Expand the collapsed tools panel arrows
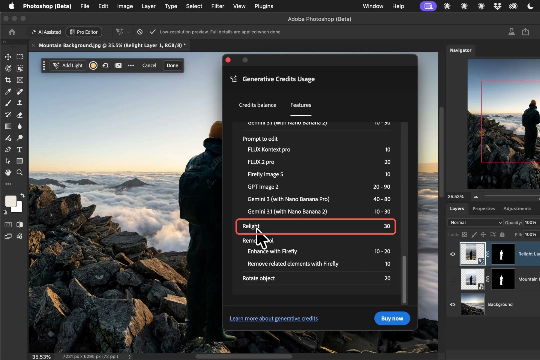540x360 pixels. pyautogui.click(x=4, y=42)
